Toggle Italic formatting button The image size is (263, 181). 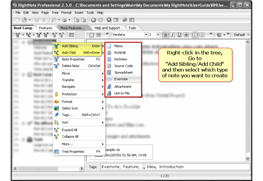coord(172,35)
